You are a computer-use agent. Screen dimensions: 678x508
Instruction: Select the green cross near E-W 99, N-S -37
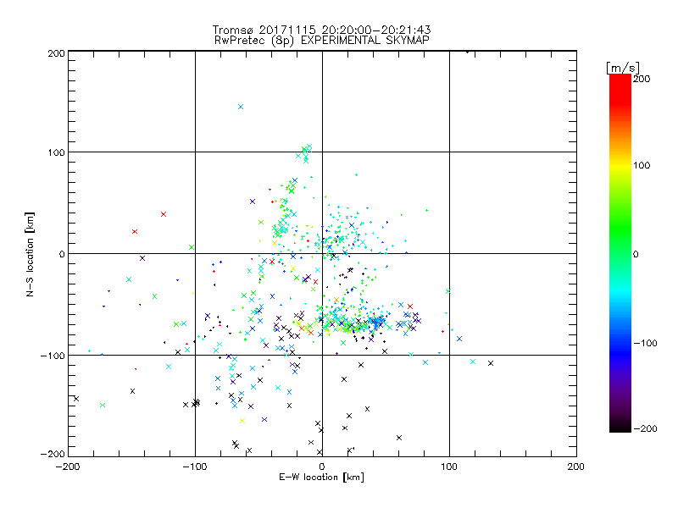(448, 291)
